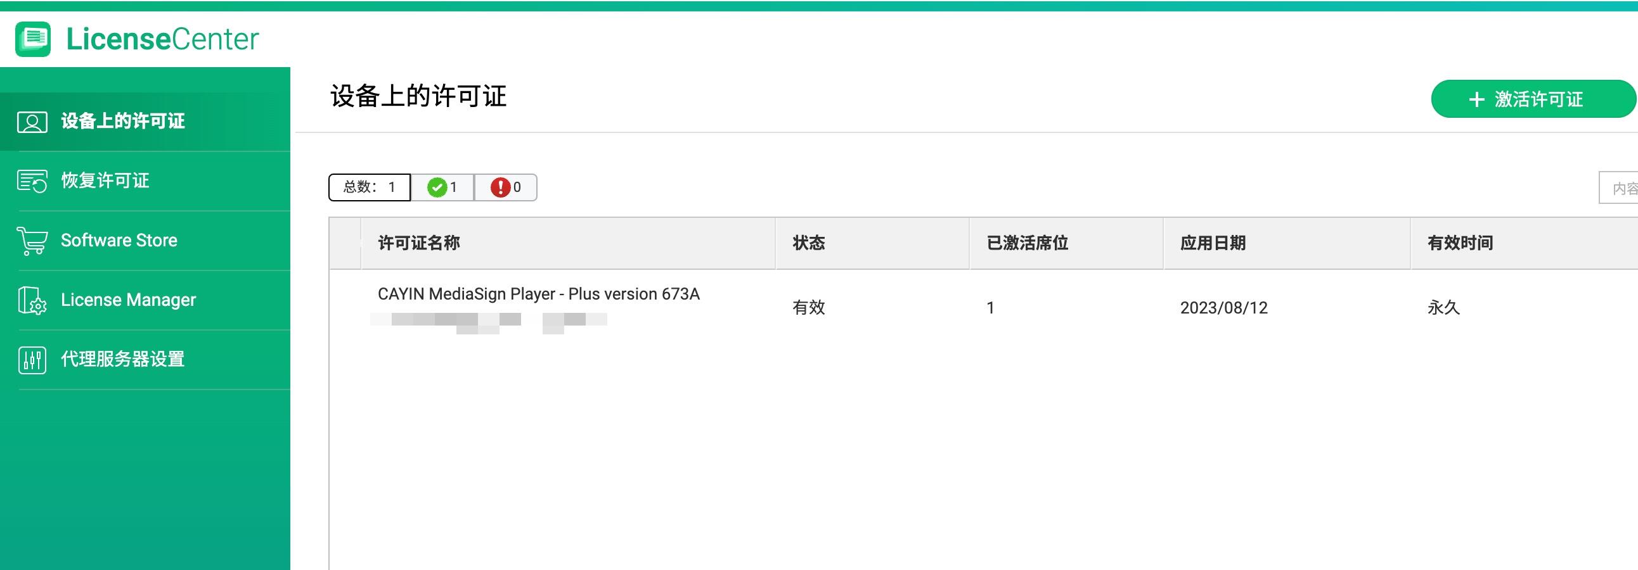This screenshot has width=1638, height=570.
Task: Select the CAYIN MediaSign Player license row
Action: coord(983,308)
